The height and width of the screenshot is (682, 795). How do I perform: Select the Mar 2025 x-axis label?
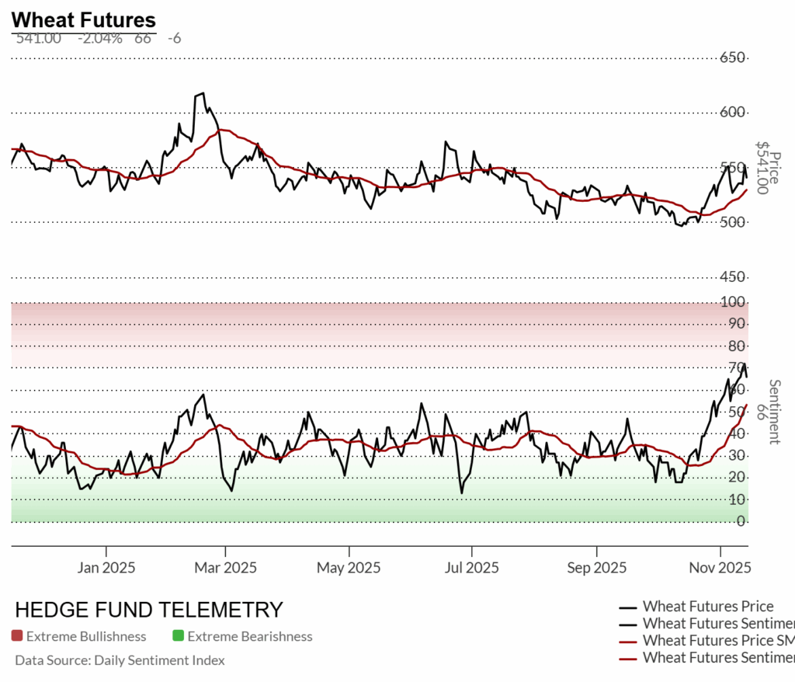click(x=225, y=568)
